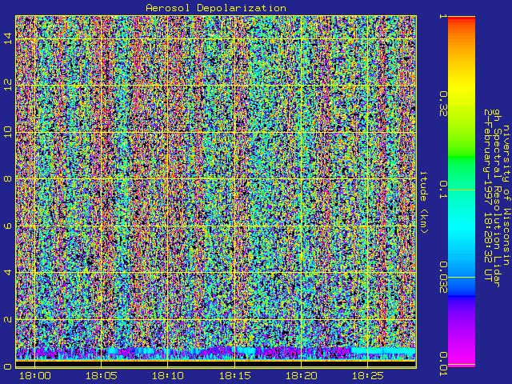Viewport: 512px width, 384px height.
Task: Click the 'niversity of Wisconsin' caption line
Action: point(506,195)
